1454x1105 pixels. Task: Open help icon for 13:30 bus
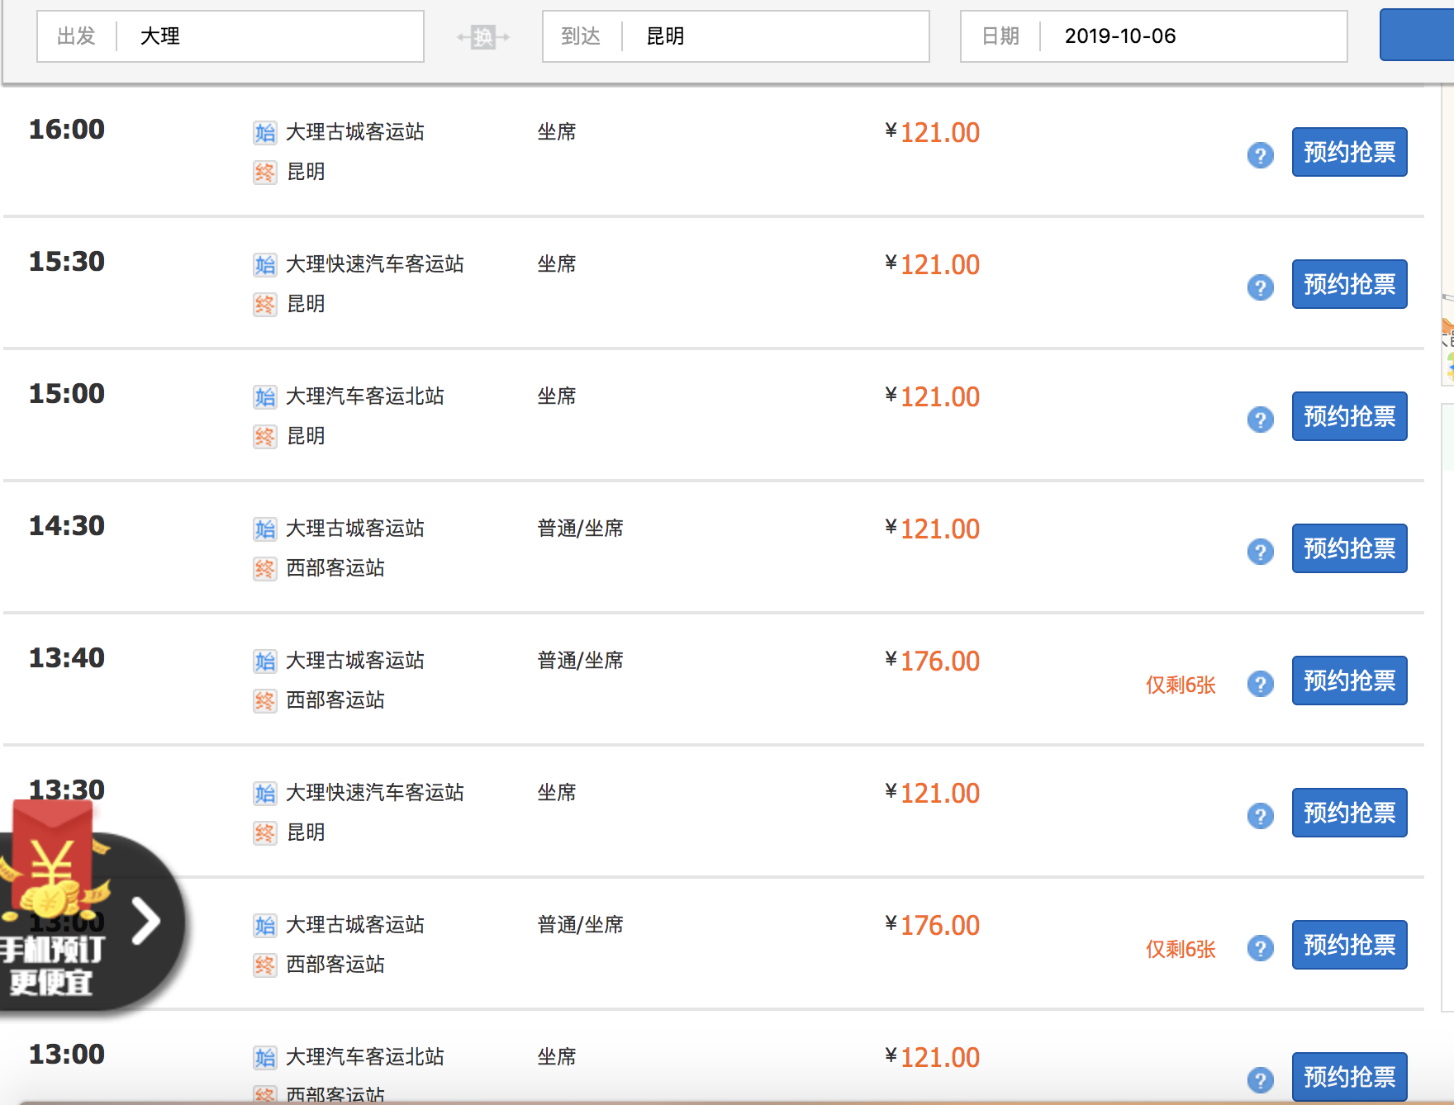(x=1260, y=816)
